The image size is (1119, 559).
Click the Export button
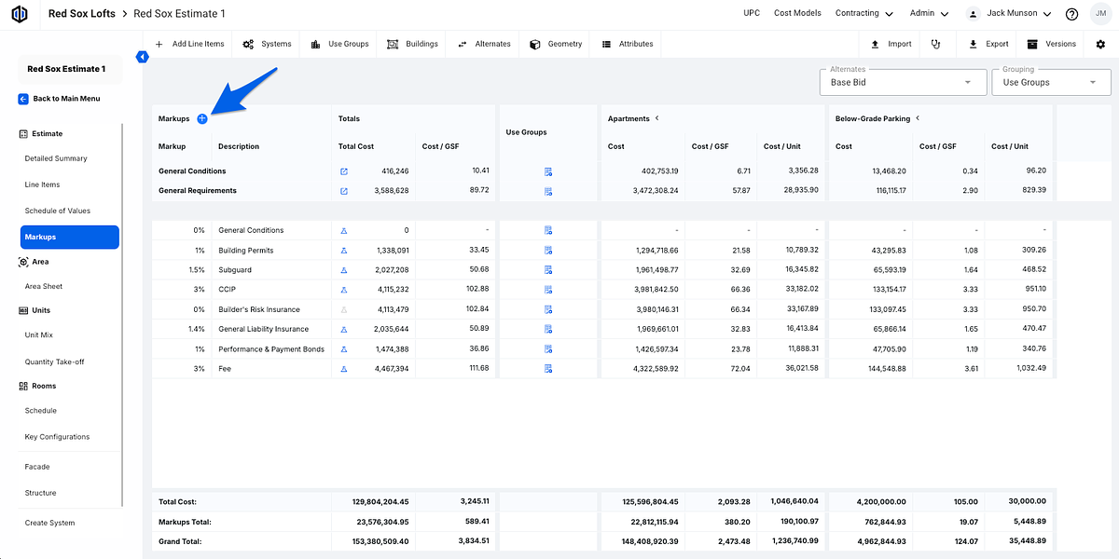pyautogui.click(x=988, y=44)
